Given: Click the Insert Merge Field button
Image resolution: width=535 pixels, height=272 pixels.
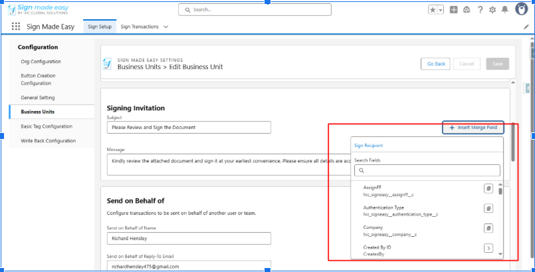Looking at the screenshot, I should [x=473, y=127].
